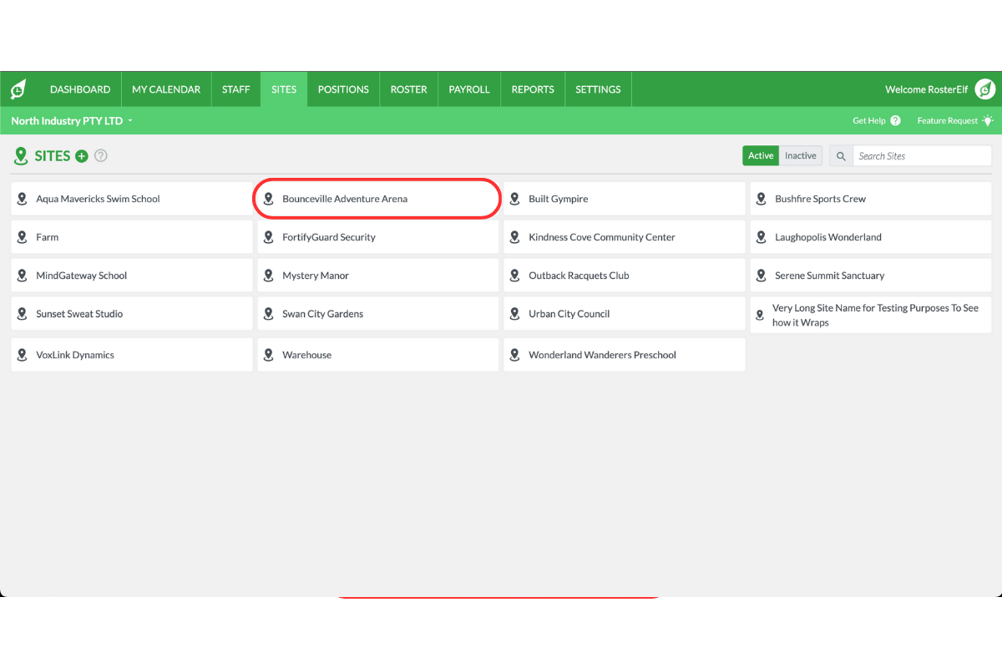The image size is (1002, 668).
Task: Open the Staff tab
Action: tap(236, 89)
